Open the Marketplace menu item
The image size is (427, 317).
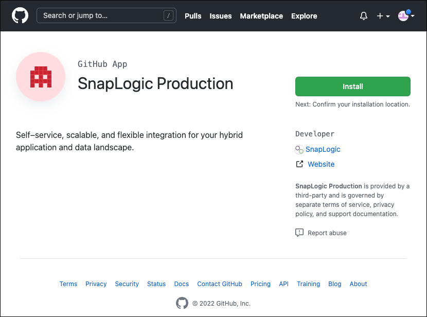click(261, 16)
